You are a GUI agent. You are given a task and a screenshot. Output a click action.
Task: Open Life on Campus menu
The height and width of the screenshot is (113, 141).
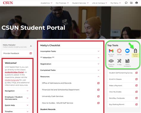point(99,3)
